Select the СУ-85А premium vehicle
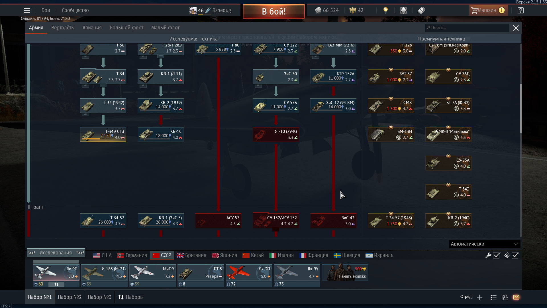 448,163
